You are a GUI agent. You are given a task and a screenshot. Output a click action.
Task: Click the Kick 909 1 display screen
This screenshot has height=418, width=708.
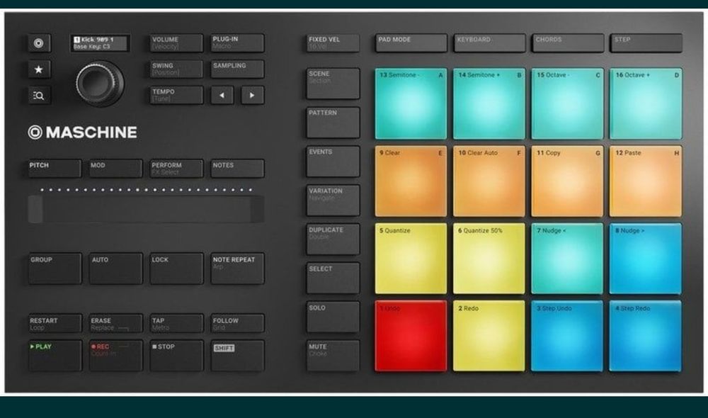tap(100, 43)
